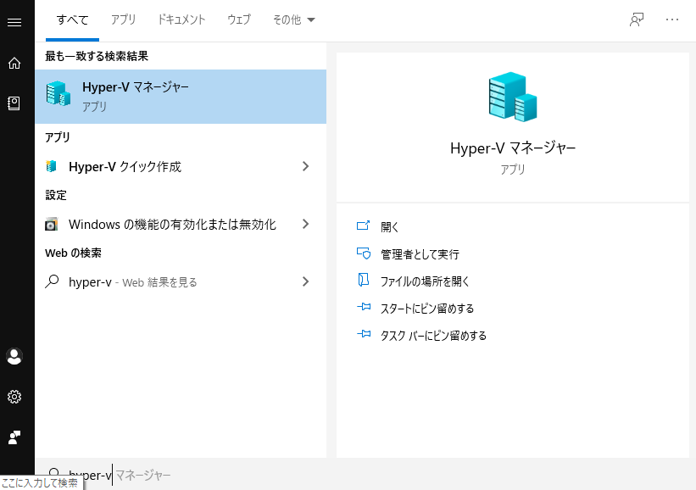
Task: Click the large Hyper-V マネージャー icon in the preview
Action: click(x=512, y=97)
